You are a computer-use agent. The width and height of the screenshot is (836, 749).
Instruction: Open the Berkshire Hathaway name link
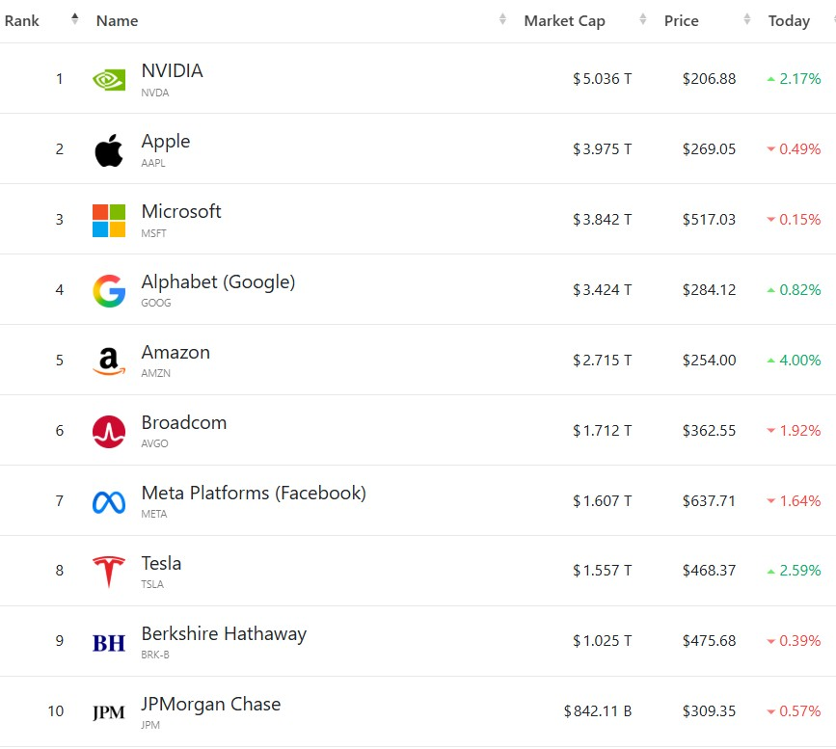coord(224,633)
